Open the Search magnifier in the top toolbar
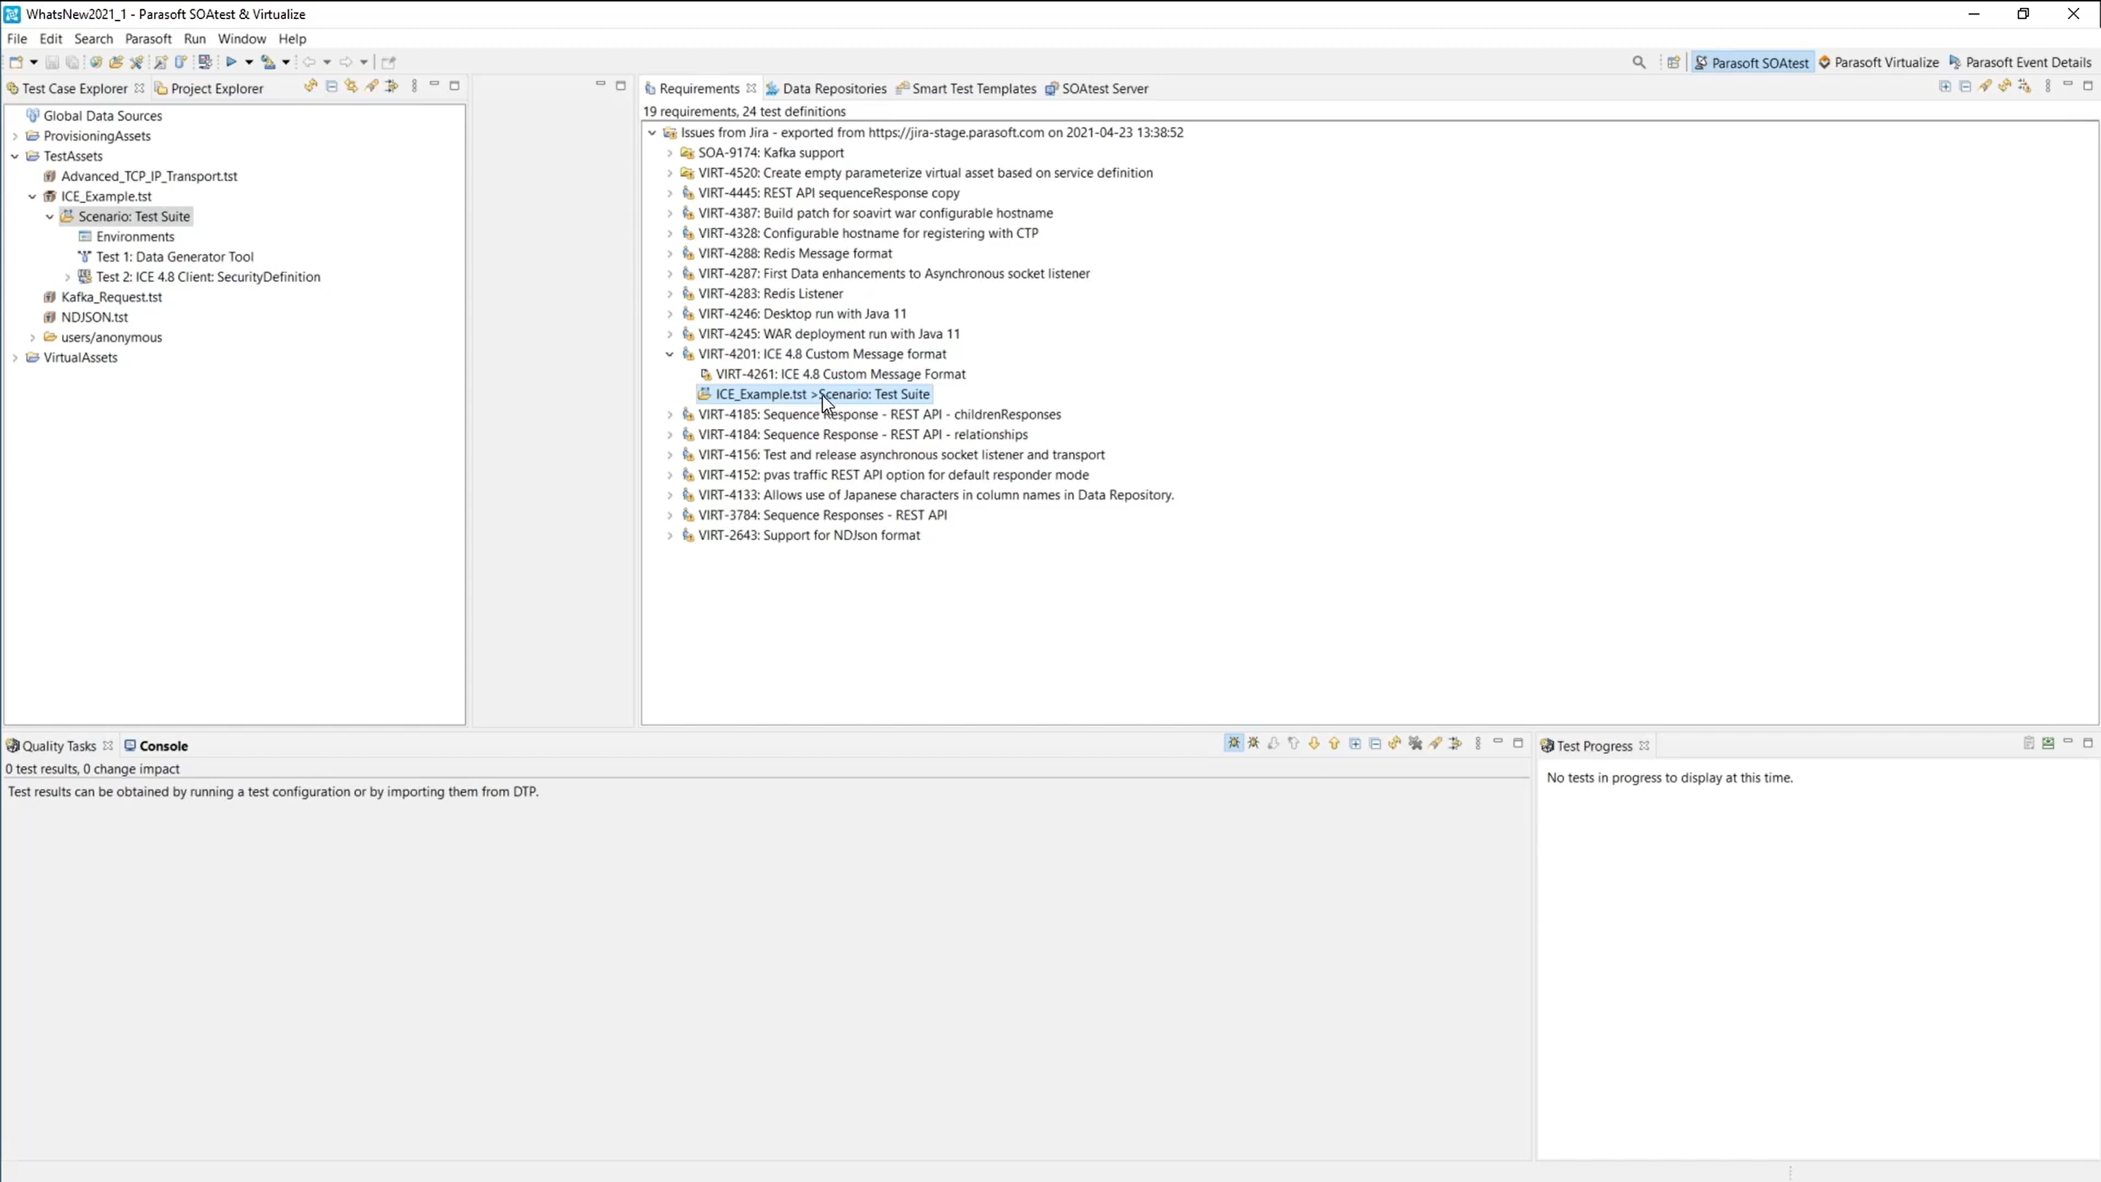This screenshot has width=2101, height=1182. pyautogui.click(x=1638, y=62)
